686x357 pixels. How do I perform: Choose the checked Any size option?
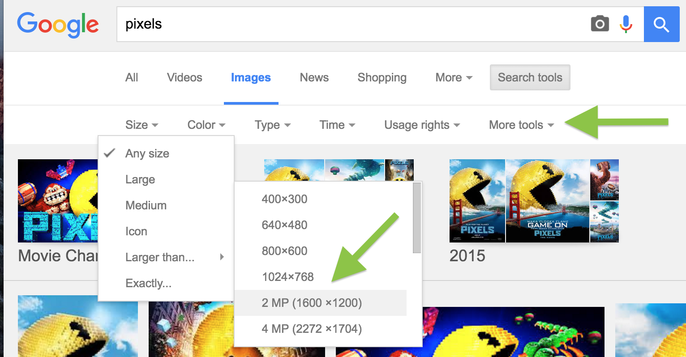pyautogui.click(x=166, y=153)
